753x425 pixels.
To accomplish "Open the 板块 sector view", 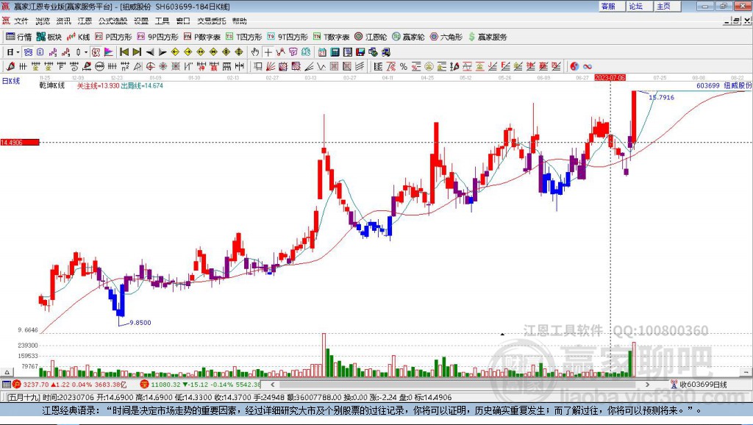I will 49,37.
